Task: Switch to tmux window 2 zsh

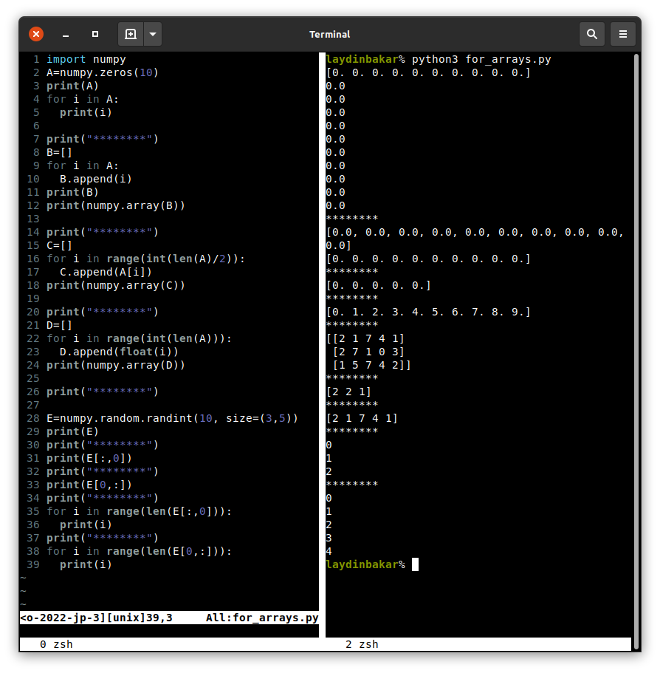Action: tap(362, 644)
